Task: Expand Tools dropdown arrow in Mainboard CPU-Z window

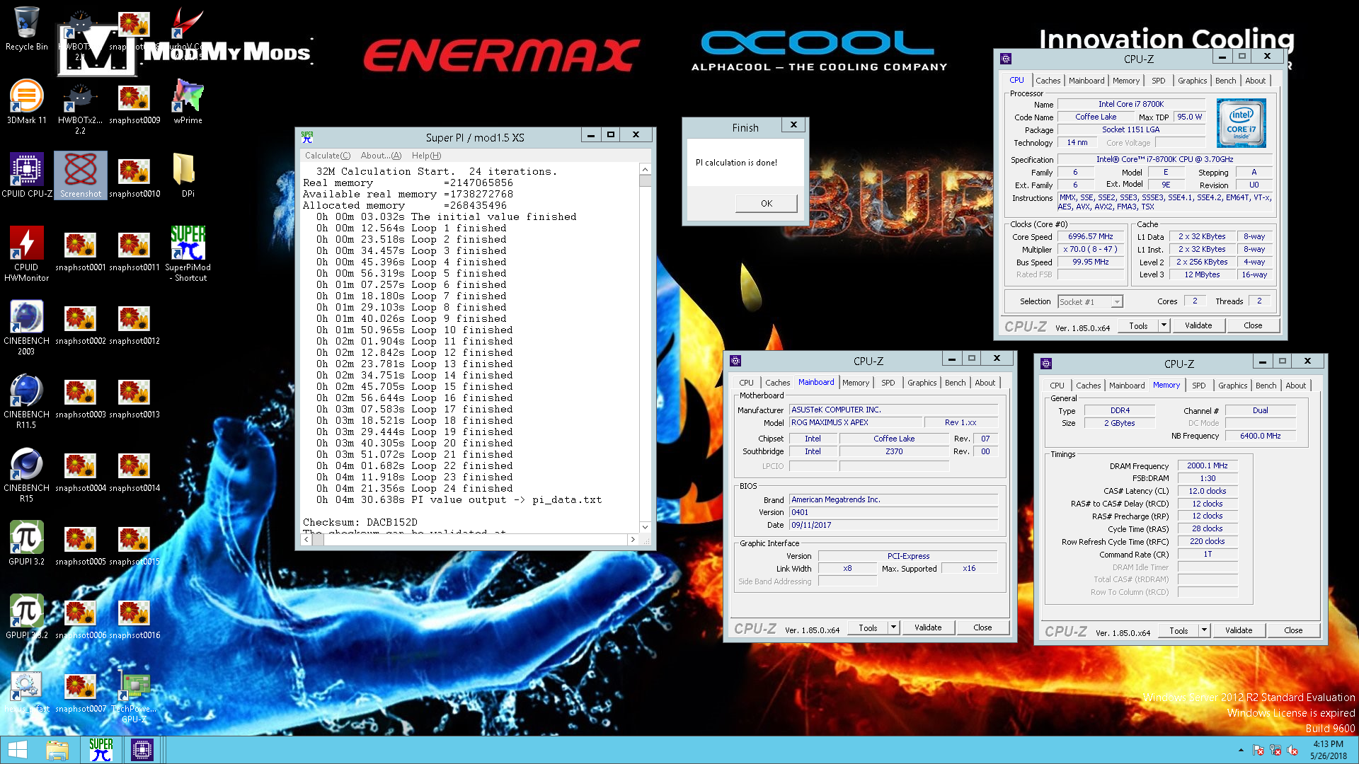Action: 893,627
